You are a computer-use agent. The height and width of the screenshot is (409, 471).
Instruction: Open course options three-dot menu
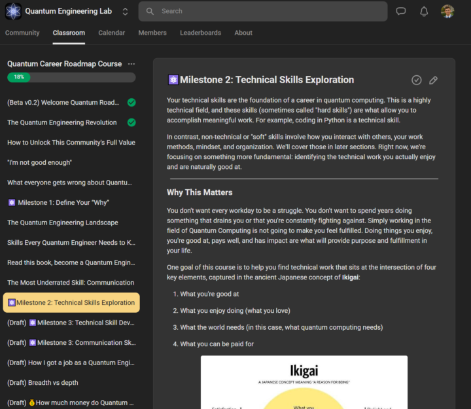click(x=131, y=63)
